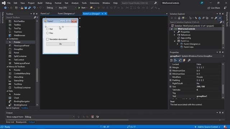Screen dimensions: 230x129
Task: Click the Undo toolbar icon
Action: tap(34, 8)
